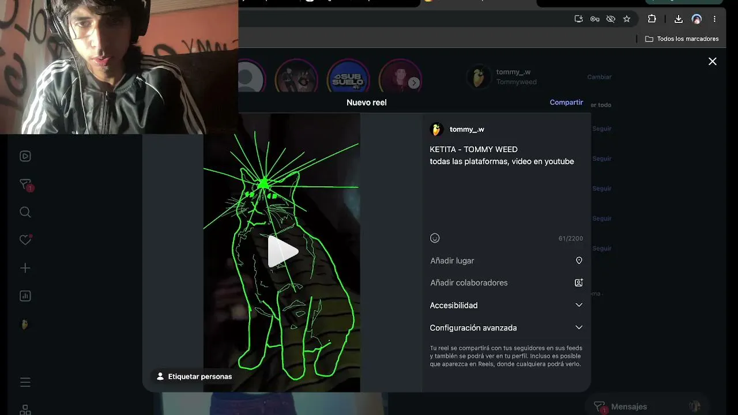Open Chrome downloads icon
Screen dimensions: 738x415
tap(679, 19)
